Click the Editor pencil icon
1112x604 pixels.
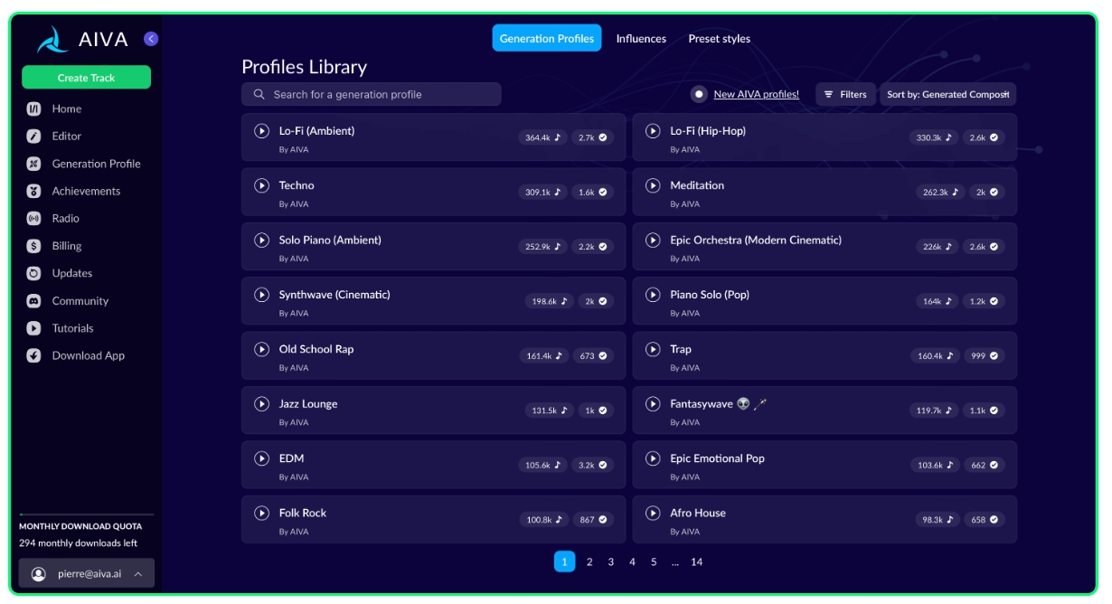(x=33, y=137)
